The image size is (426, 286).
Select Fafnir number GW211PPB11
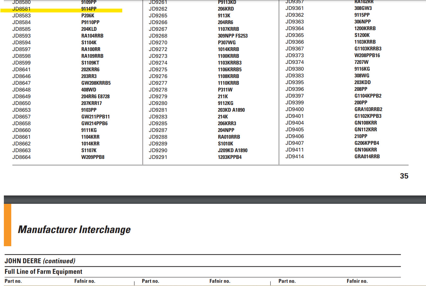(95, 117)
